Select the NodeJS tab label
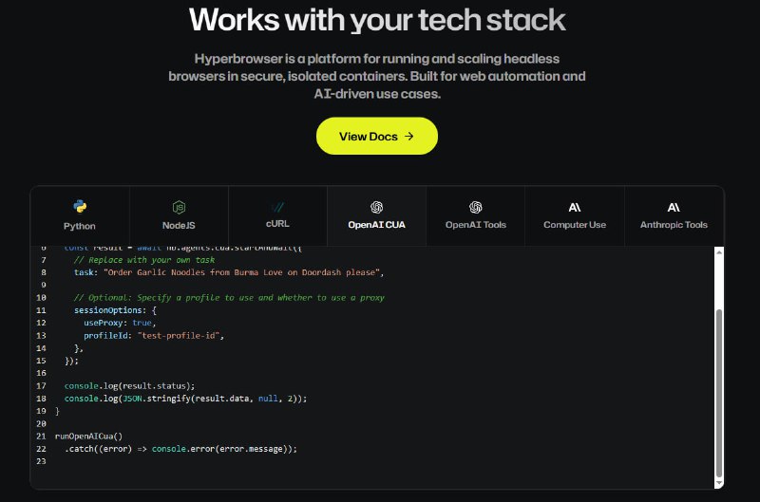 click(179, 226)
